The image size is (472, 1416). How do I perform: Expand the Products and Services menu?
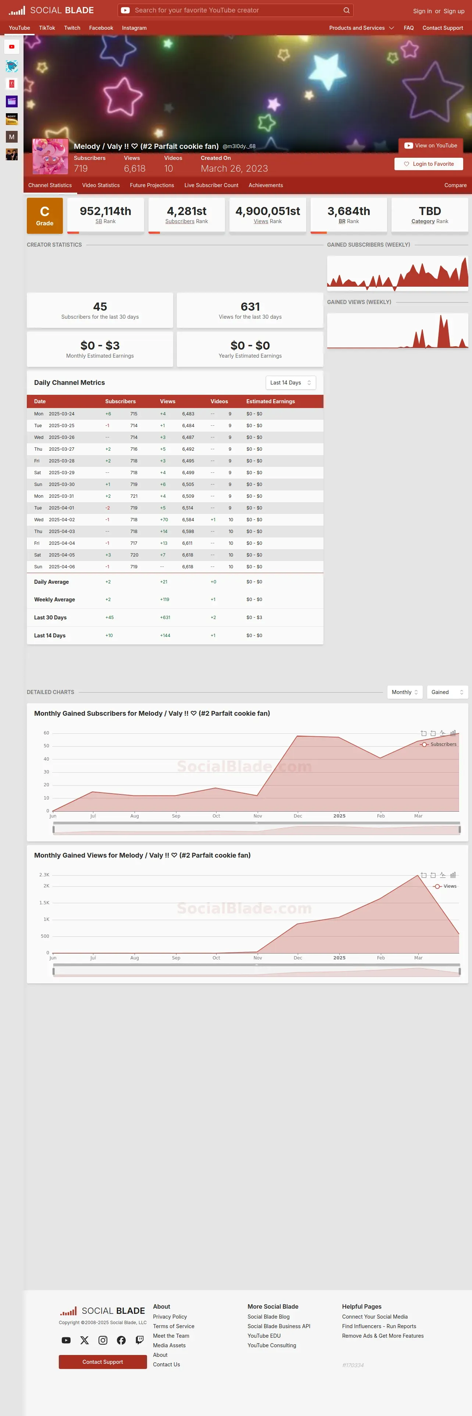click(362, 28)
